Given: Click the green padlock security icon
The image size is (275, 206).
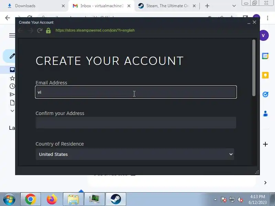Looking at the screenshot, I should [48, 31].
